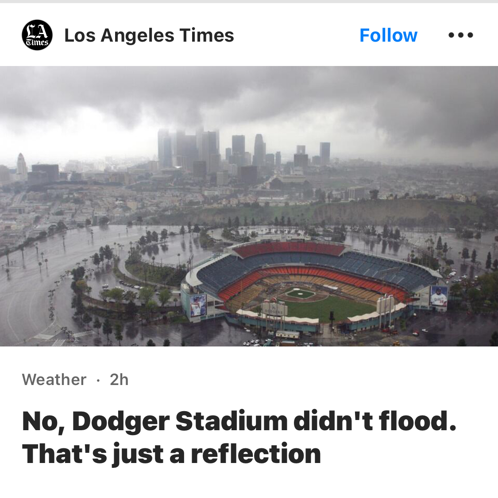
Task: Open headline "No, Dodger Stadium didn't flood."
Action: pos(239,421)
